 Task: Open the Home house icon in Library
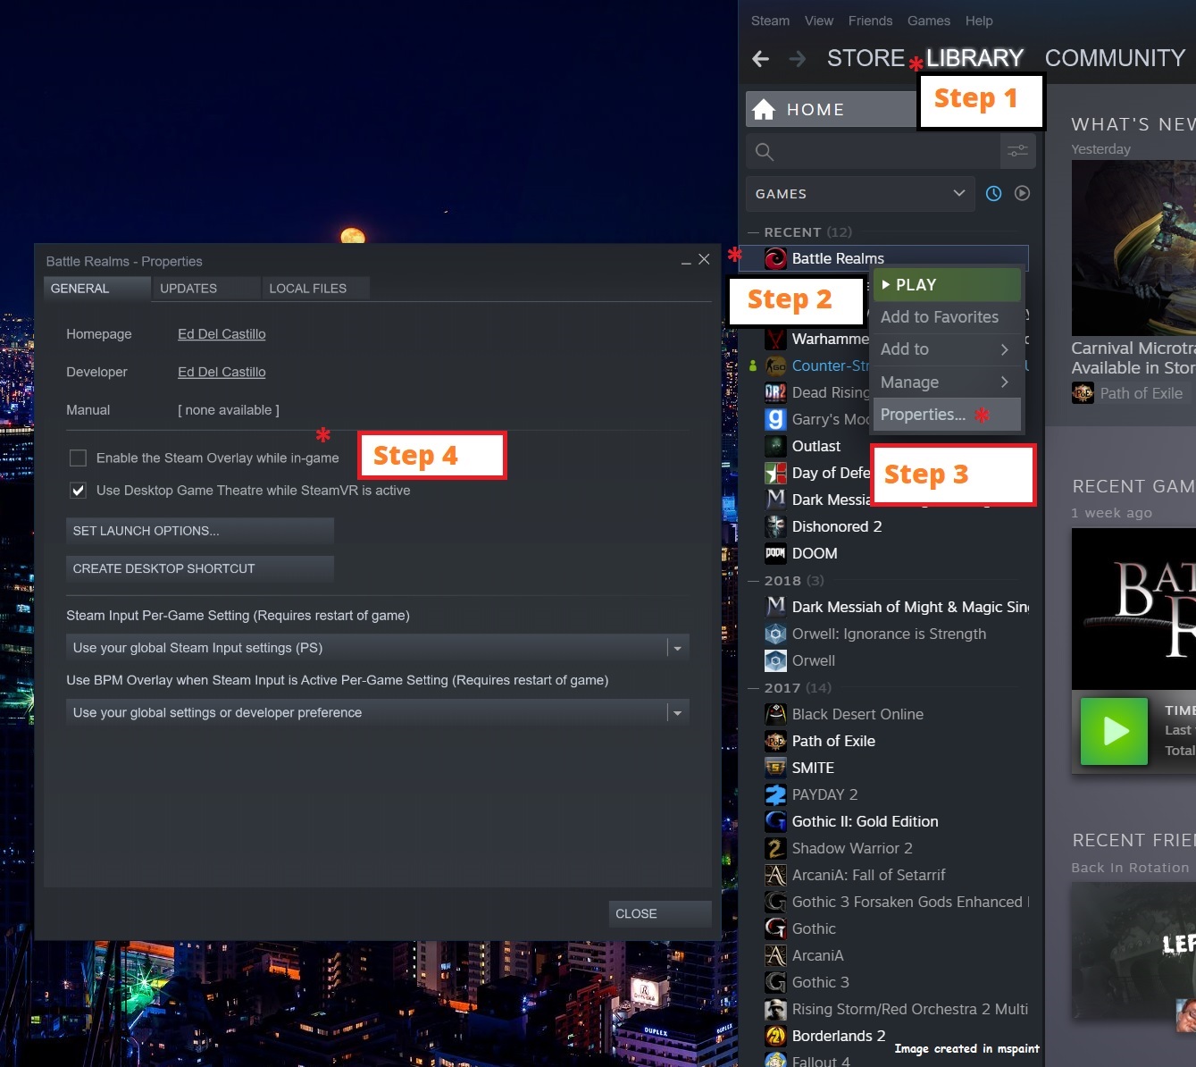pos(764,109)
